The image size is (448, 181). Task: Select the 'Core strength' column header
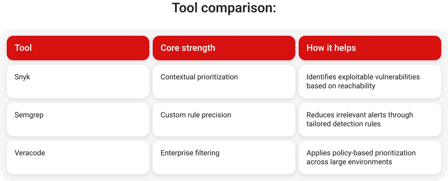224,48
